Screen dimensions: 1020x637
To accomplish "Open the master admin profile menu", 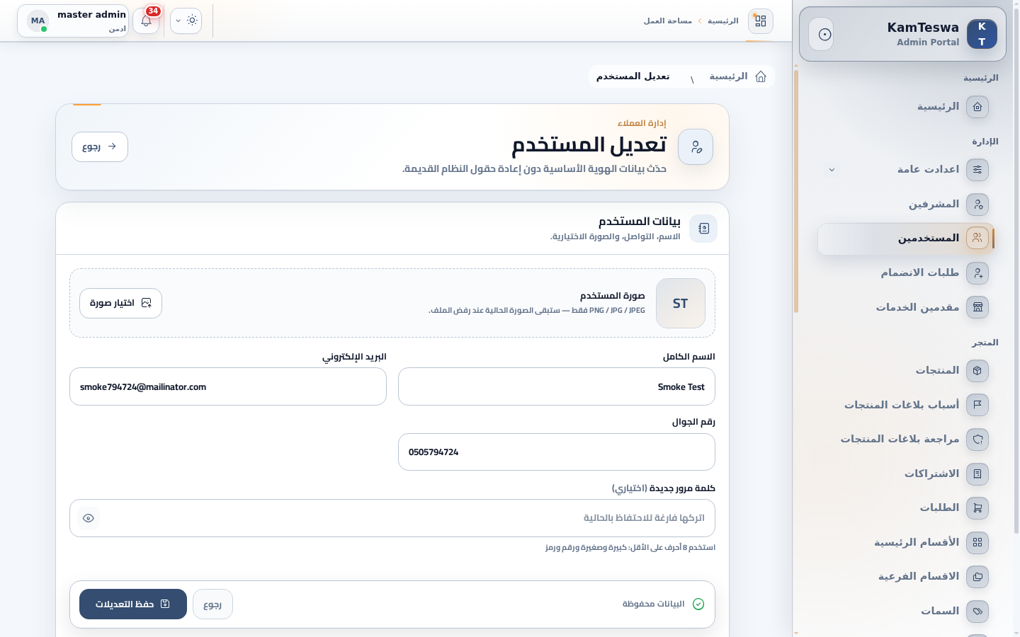I will (73, 21).
